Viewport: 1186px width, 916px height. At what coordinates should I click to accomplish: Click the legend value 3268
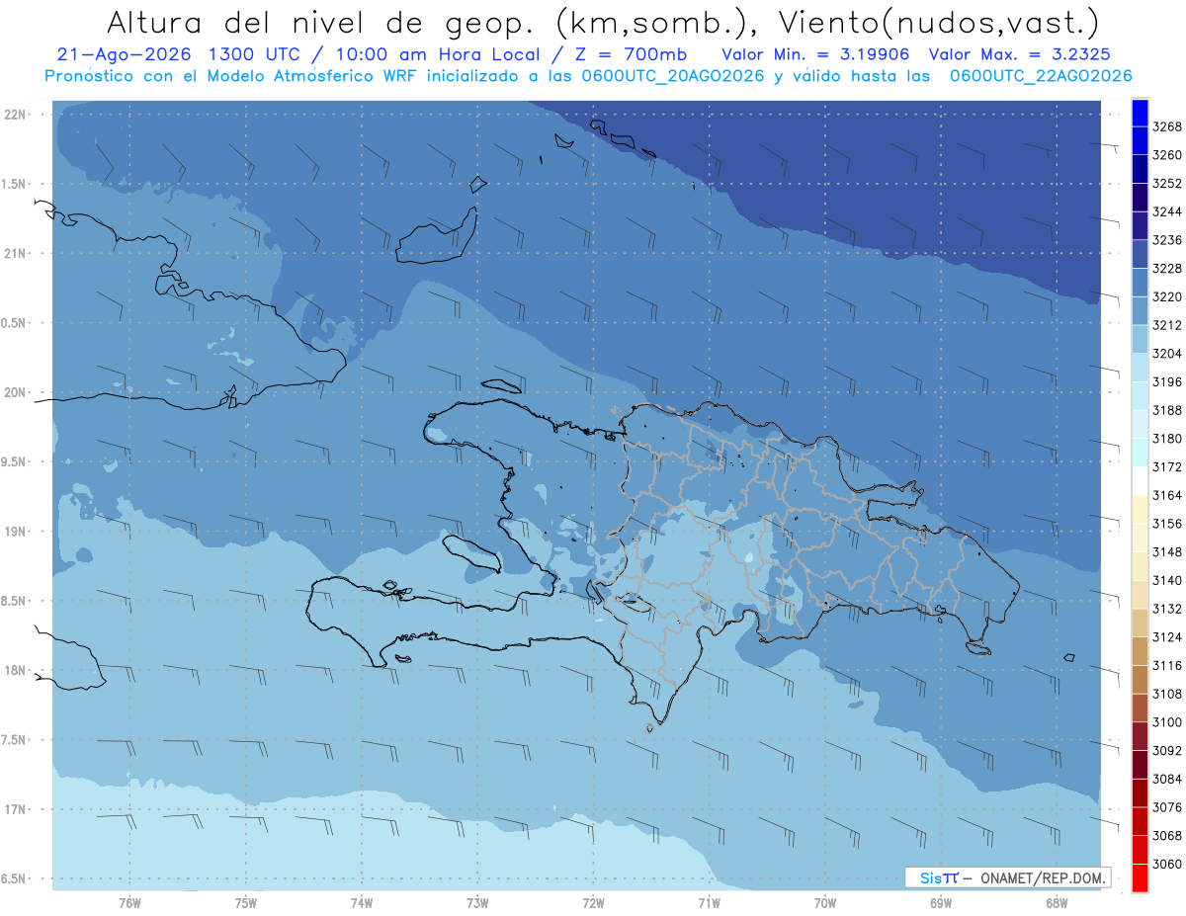tap(1167, 126)
